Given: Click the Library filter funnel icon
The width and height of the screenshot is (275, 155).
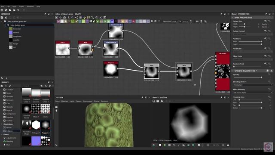Looking at the screenshot, I should click(x=42, y=86).
